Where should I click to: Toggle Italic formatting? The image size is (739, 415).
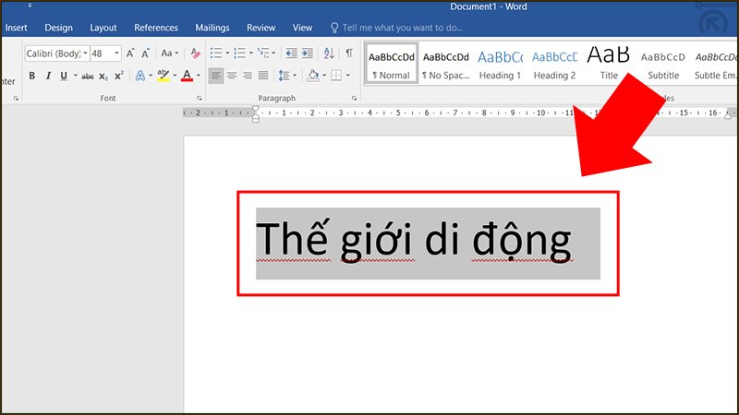click(47, 76)
